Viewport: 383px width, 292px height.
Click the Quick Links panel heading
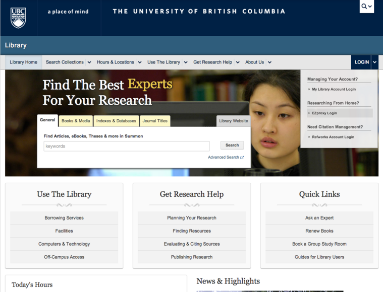click(319, 194)
